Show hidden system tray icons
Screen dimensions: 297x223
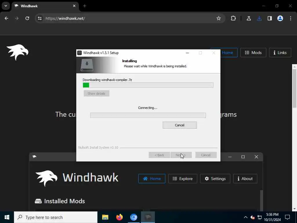[x=245, y=217]
